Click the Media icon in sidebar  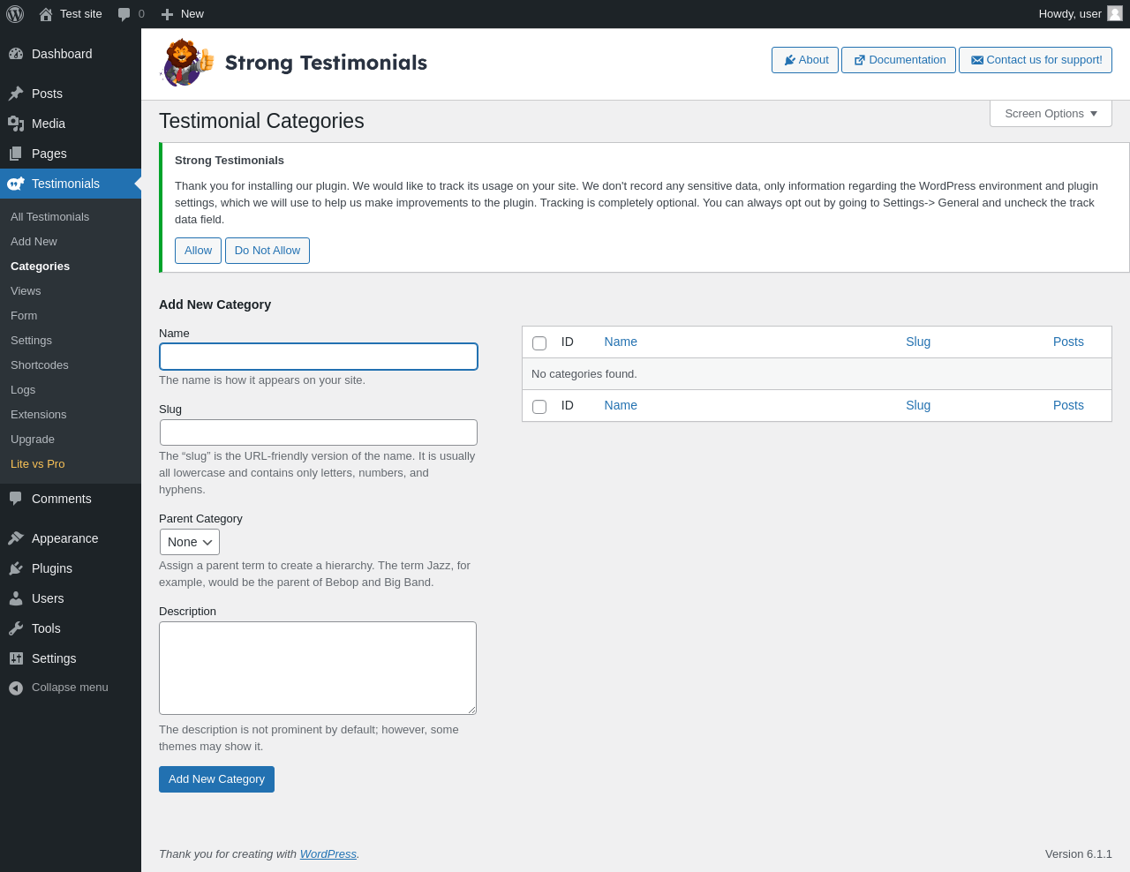coord(16,124)
